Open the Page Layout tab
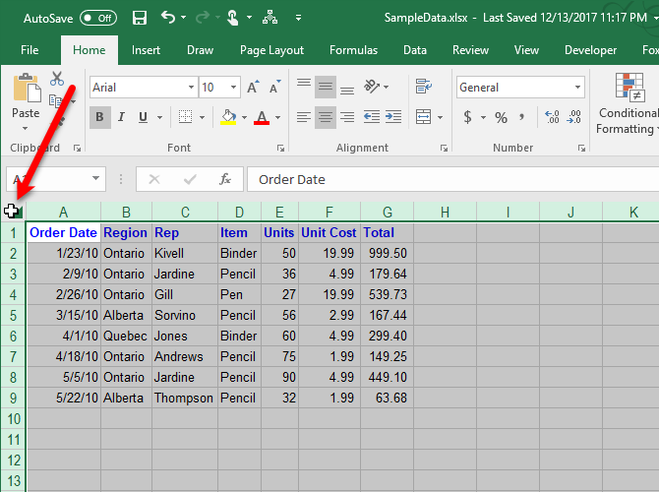Screen dimensions: 659x492 point(271,50)
